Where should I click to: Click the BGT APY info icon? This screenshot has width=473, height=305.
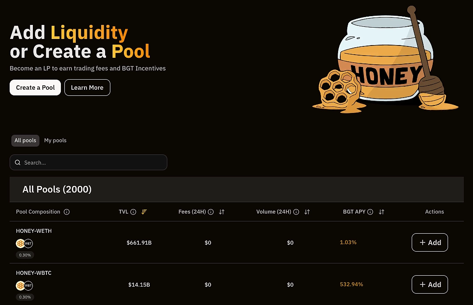[371, 212]
